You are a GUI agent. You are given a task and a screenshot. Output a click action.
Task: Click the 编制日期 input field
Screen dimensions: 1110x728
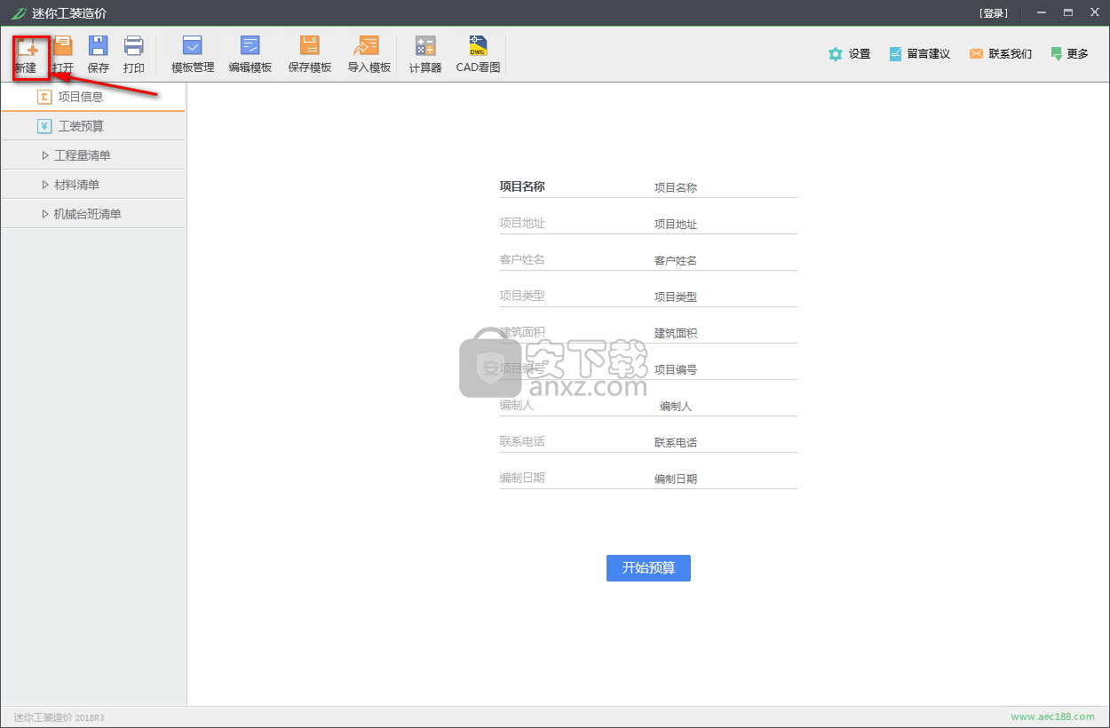tap(725, 479)
